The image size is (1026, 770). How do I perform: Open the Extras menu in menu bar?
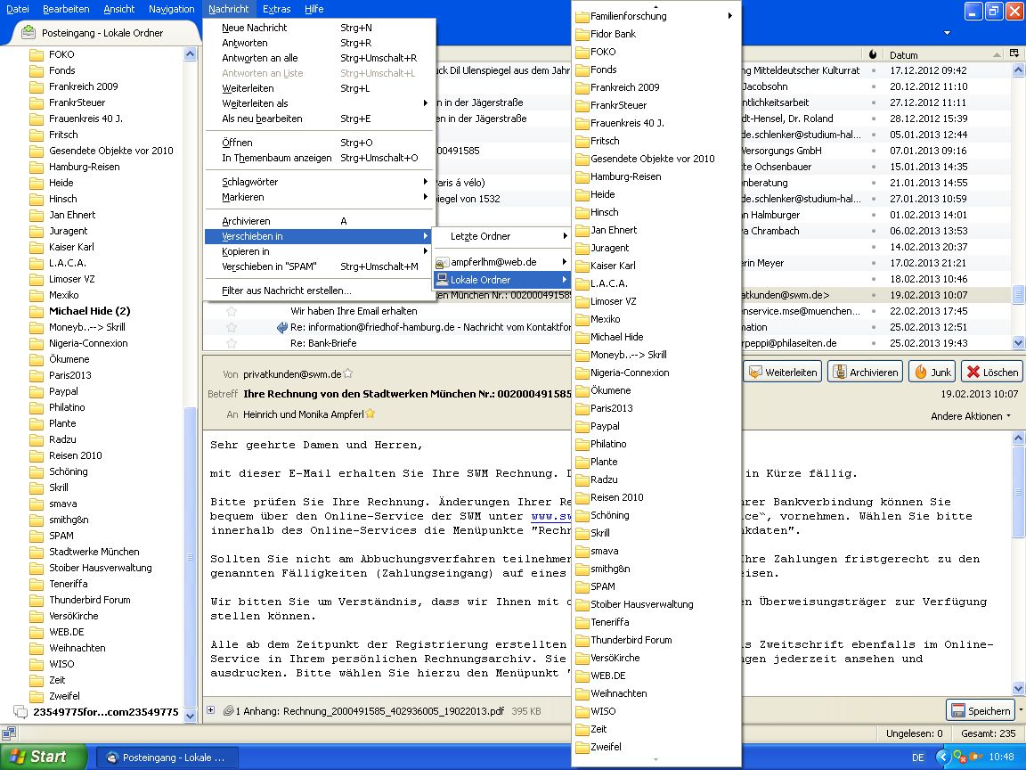[x=276, y=9]
